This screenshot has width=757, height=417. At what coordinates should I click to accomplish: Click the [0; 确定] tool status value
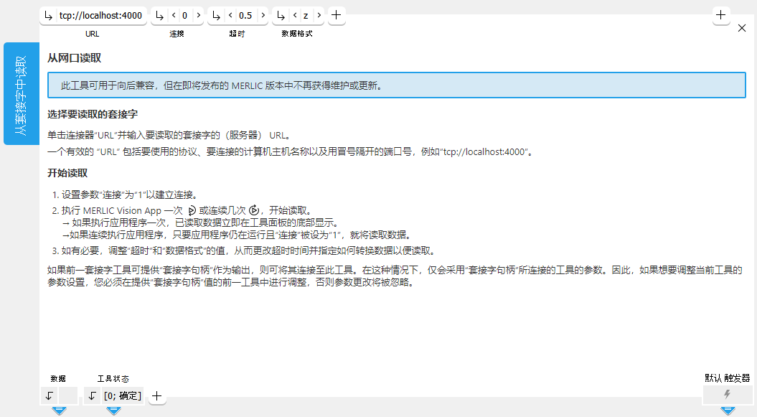click(122, 395)
